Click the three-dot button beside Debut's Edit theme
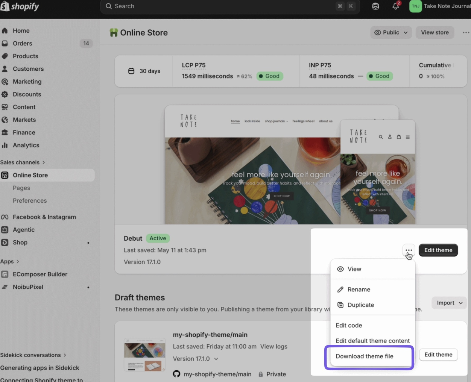471x382 pixels. pos(409,250)
